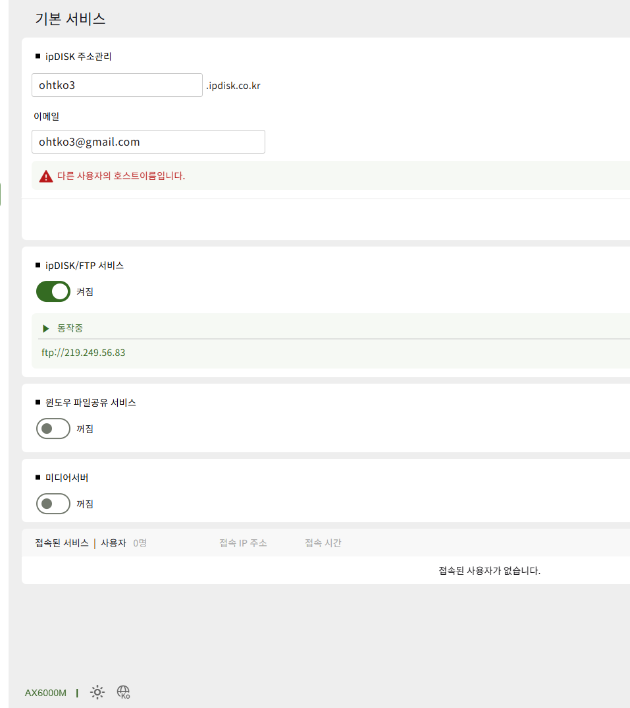Click the 기본 서비스 page title
Screen dimensions: 630x708
[70, 19]
